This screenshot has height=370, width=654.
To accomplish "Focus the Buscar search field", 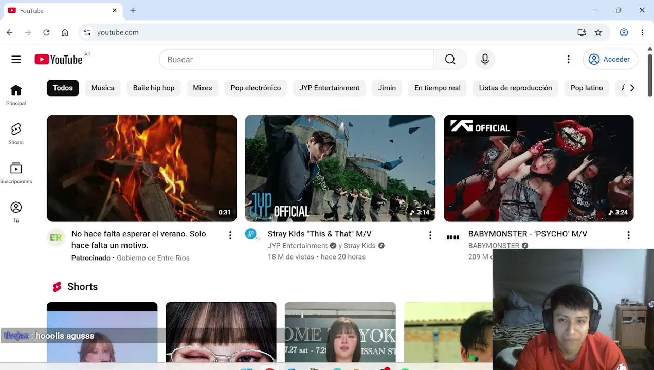I will coord(297,60).
